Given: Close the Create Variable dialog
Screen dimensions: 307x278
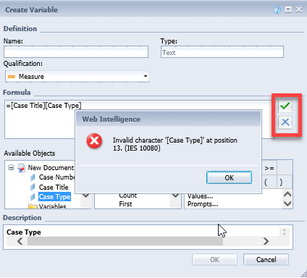Looking at the screenshot, I should (x=299, y=9).
